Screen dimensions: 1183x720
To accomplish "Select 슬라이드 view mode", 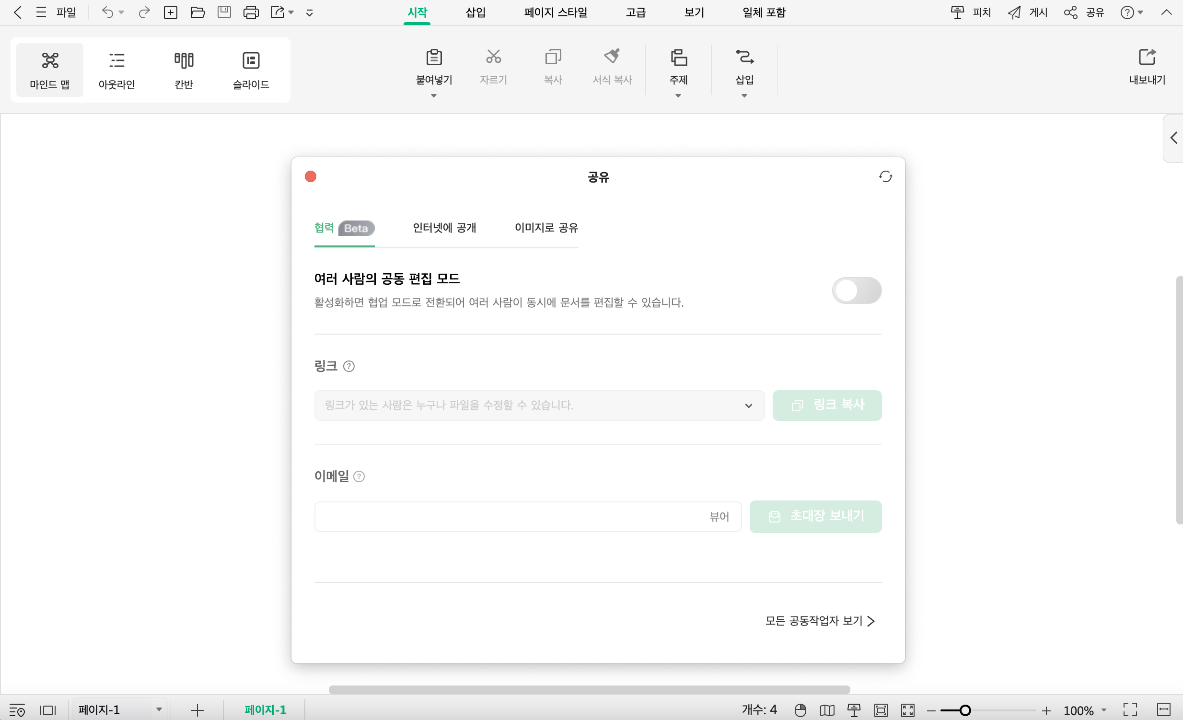I will coord(251,70).
